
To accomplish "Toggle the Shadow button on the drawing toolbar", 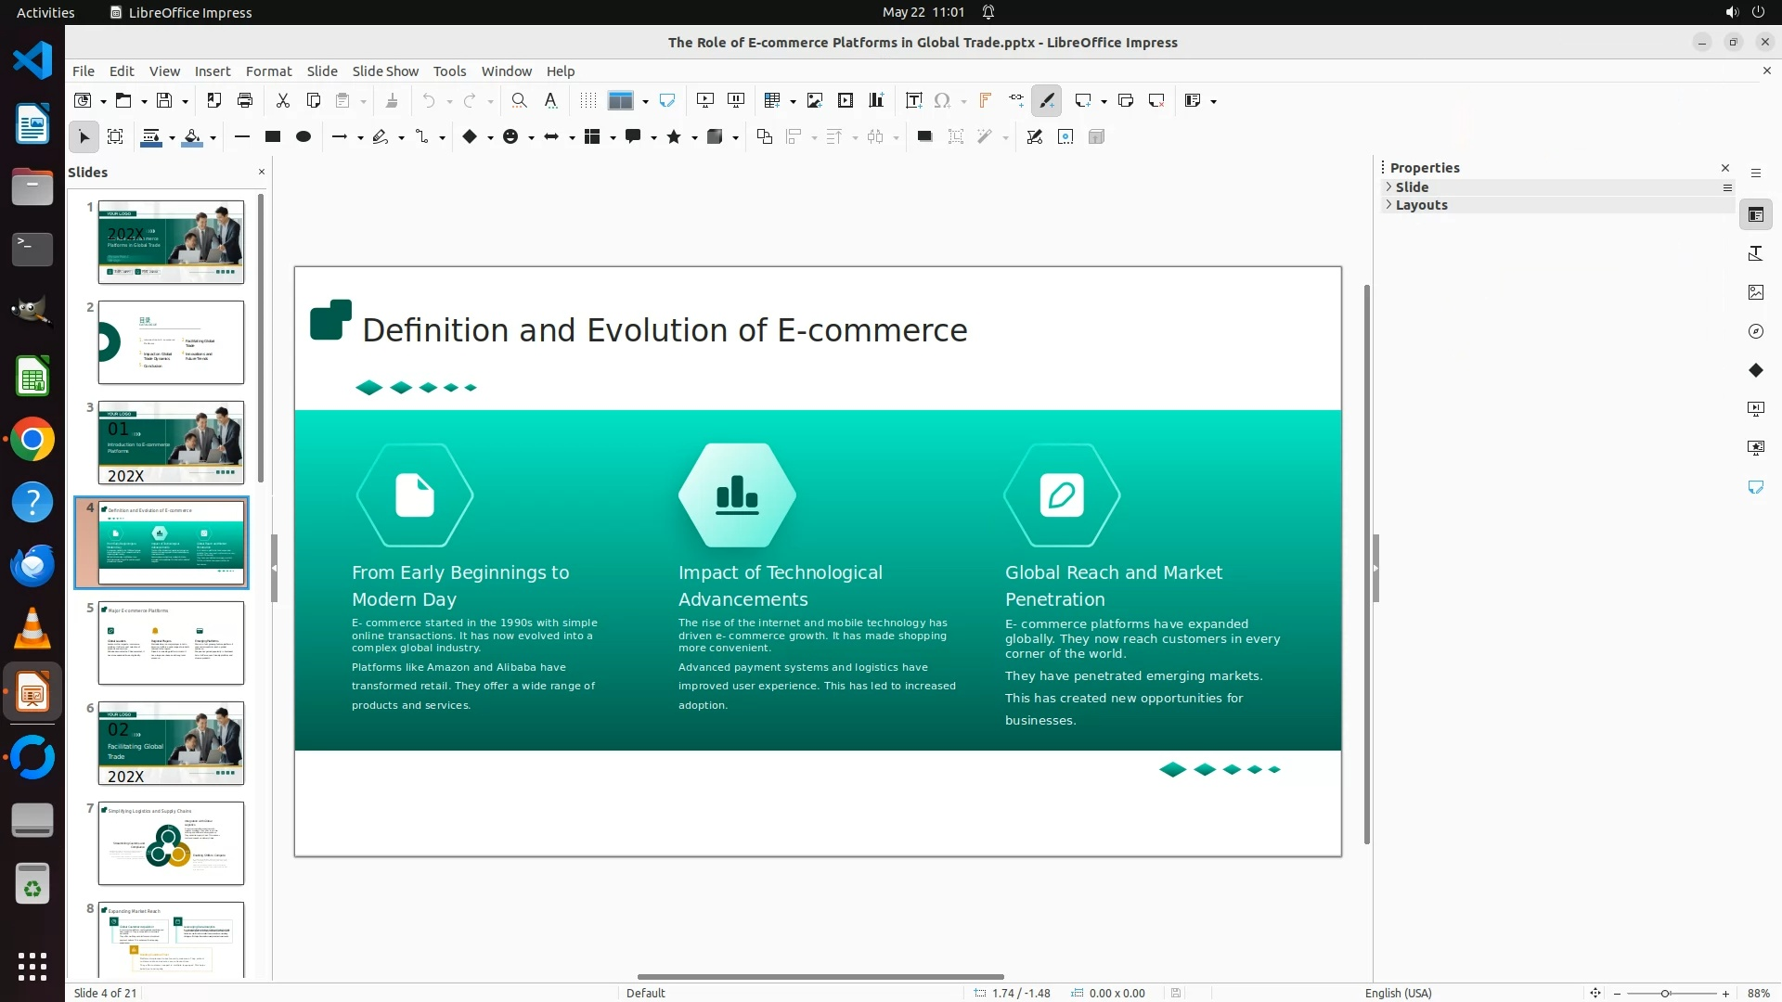I will coord(923,136).
